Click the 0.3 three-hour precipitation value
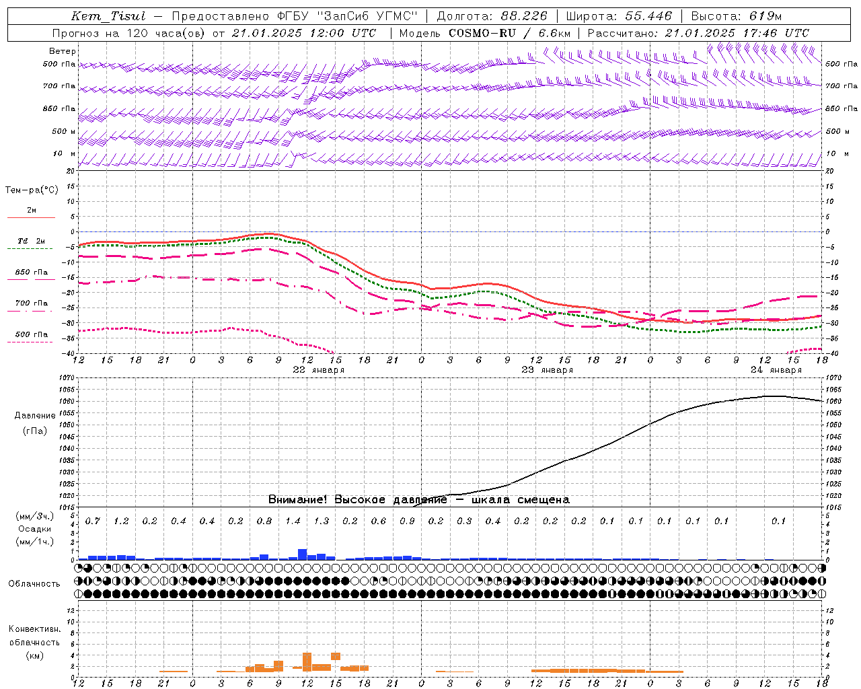 click(464, 521)
